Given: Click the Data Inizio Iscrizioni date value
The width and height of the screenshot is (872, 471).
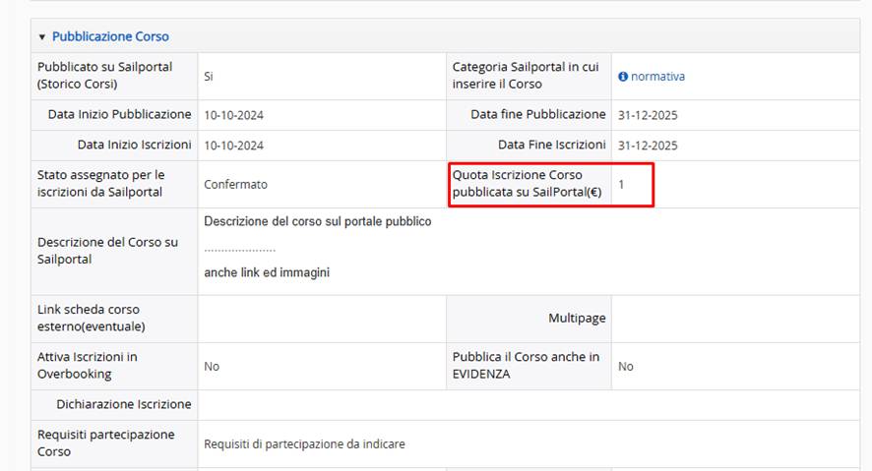Looking at the screenshot, I should tap(233, 146).
